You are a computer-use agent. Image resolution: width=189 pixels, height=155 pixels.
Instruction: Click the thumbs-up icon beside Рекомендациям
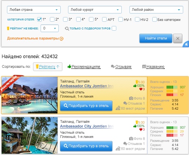click(x=69, y=66)
